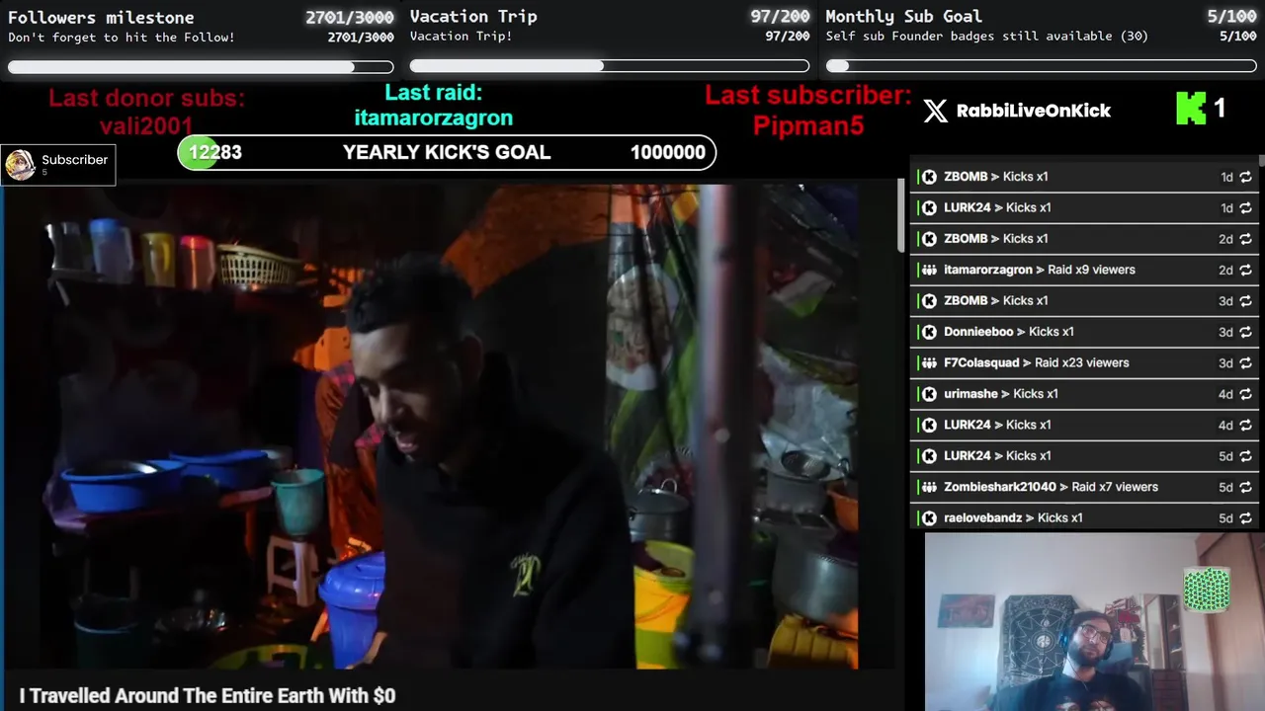Click the Kick icon beside LURK24 1d
Viewport: 1265px width, 711px height.
(929, 207)
